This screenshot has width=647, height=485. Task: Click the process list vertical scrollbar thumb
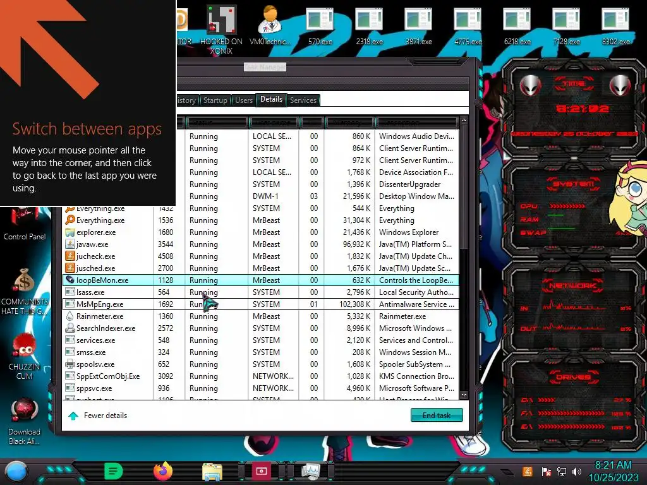(464, 187)
